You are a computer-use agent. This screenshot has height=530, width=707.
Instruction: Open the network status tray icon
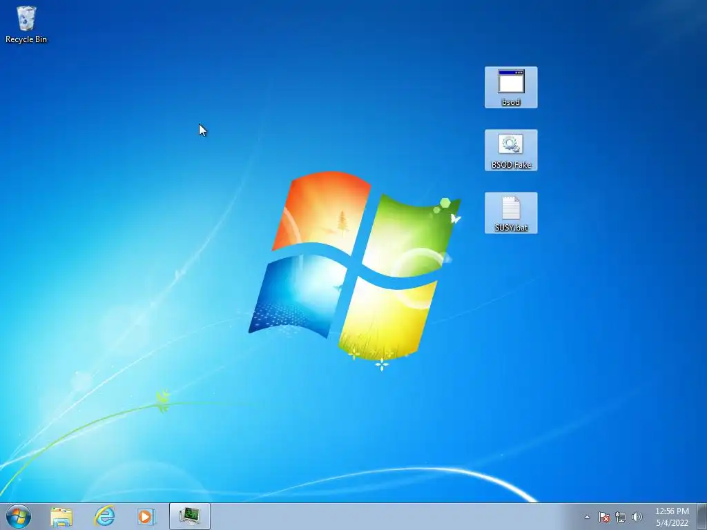[621, 518]
